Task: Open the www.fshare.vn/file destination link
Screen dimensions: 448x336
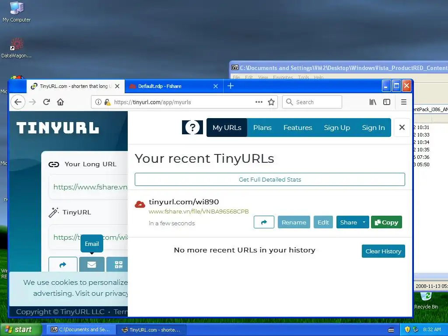Action: [x=199, y=211]
